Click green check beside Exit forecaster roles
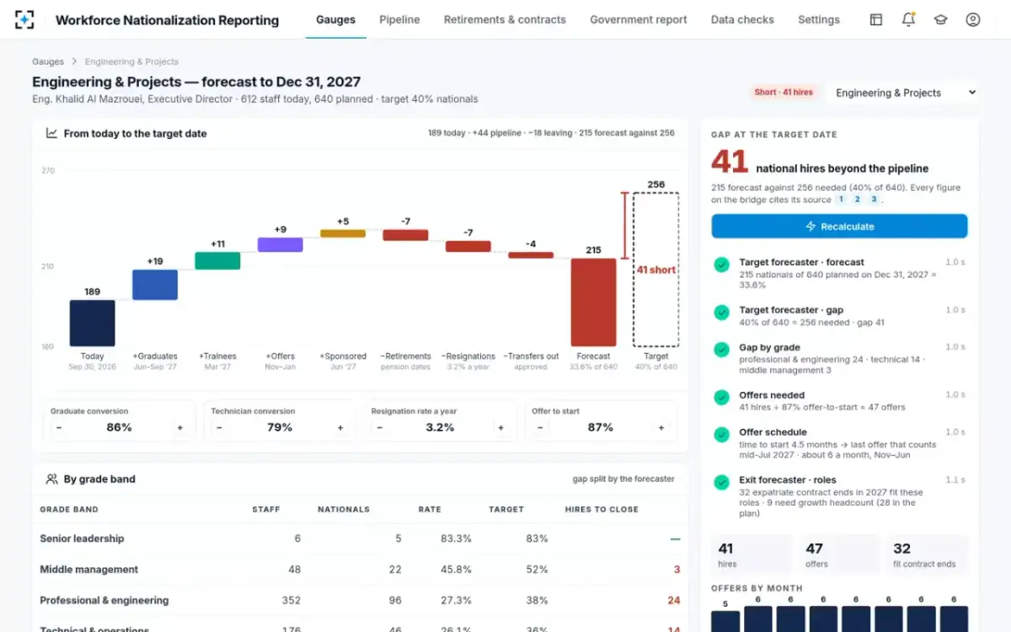This screenshot has height=632, width=1011. click(x=722, y=483)
